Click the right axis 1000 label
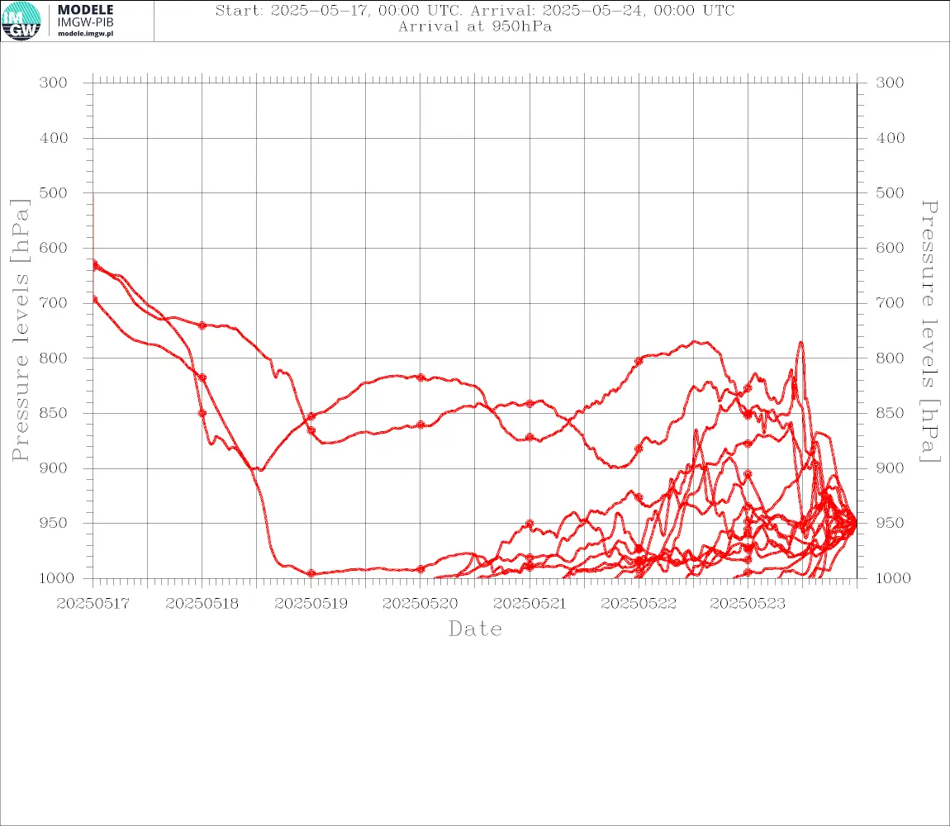The image size is (950, 826). pos(893,578)
